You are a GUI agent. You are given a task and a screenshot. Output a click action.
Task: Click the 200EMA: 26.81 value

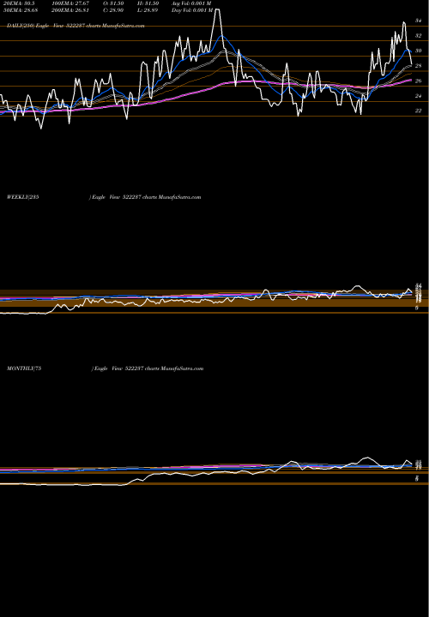pos(69,9)
